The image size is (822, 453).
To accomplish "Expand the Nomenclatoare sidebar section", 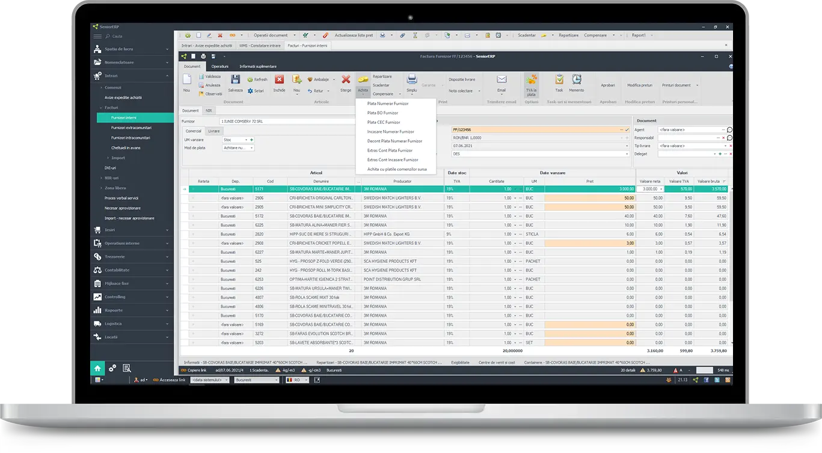I will pyautogui.click(x=168, y=63).
